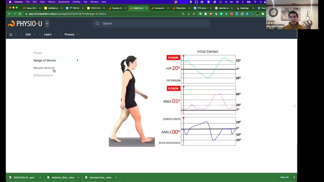Click the bookmark star in the address bar

(x=194, y=14)
